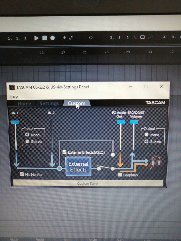The width and height of the screenshot is (181, 241).
Task: Start playback with the Play button
Action: 36,38
